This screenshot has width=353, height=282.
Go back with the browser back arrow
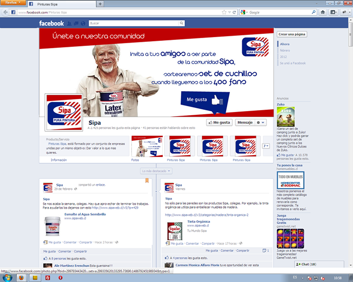[6, 12]
